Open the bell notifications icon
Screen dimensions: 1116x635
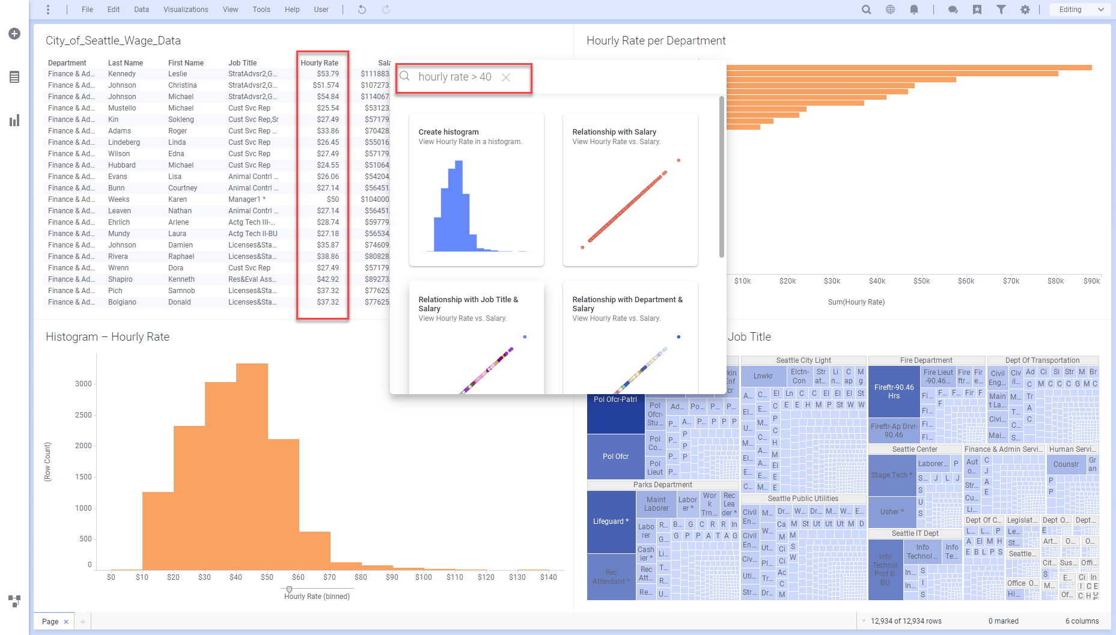914,10
